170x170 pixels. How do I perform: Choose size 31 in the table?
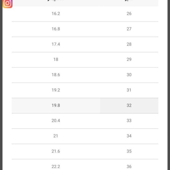tap(129, 90)
